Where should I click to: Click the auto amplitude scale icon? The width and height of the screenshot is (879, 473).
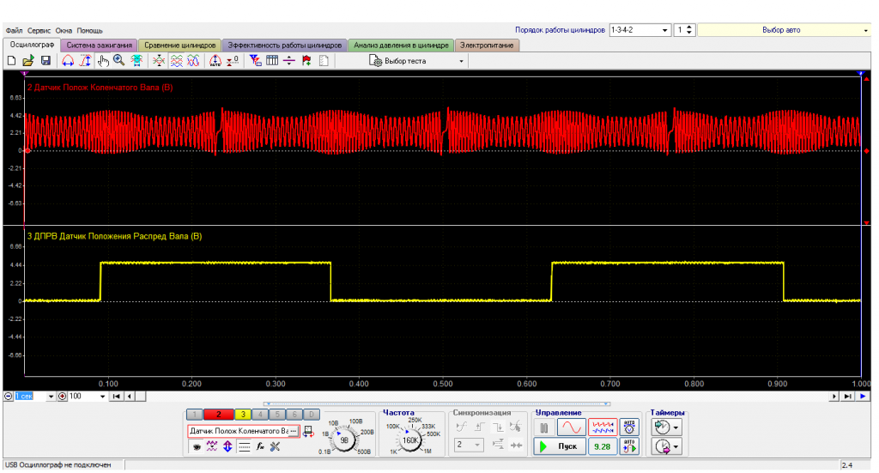[215, 61]
